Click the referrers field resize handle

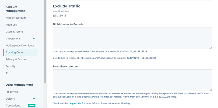click(x=211, y=90)
